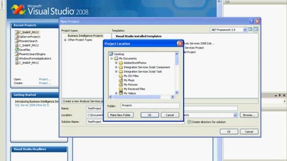Click the Solution Name field
The height and width of the screenshot is (161, 287).
[135, 122]
